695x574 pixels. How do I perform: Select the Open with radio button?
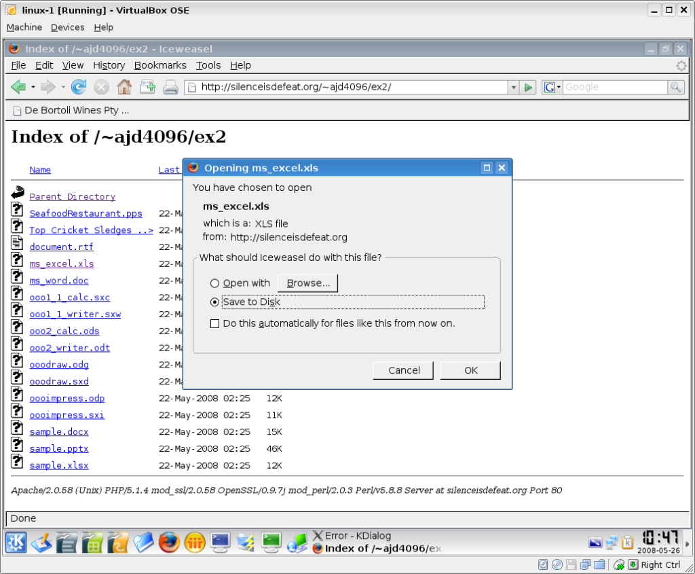pos(215,283)
